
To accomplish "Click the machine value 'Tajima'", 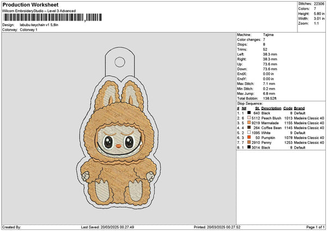I will click(x=268, y=35).
